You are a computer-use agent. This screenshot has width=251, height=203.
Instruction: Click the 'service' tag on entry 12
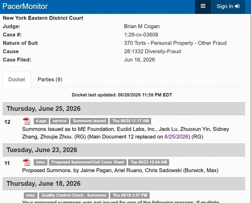click(x=59, y=121)
